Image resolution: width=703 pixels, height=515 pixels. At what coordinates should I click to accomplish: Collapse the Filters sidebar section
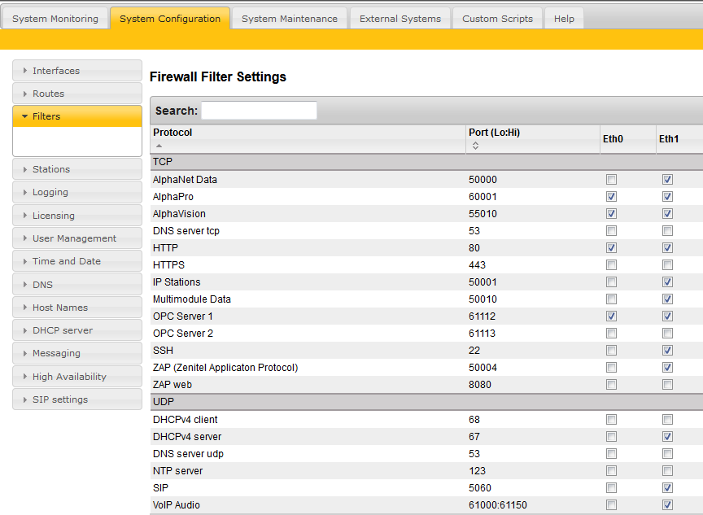[x=77, y=116]
